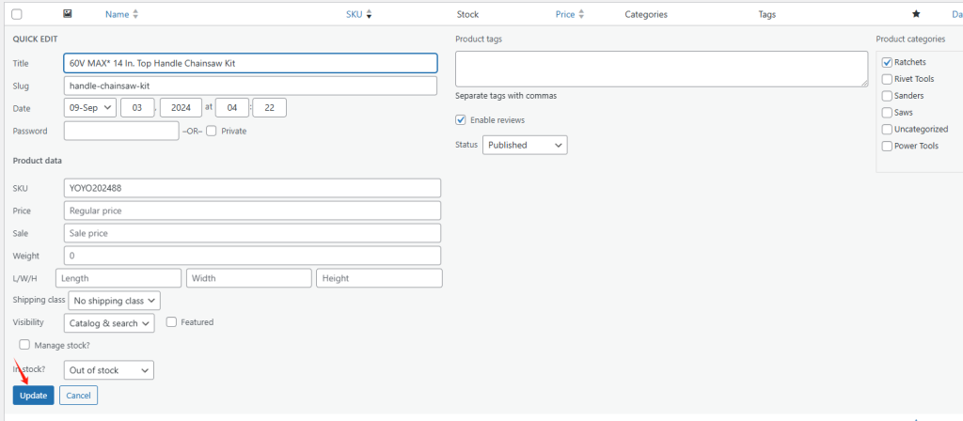Tick the select-all checkbox in table header

17,14
